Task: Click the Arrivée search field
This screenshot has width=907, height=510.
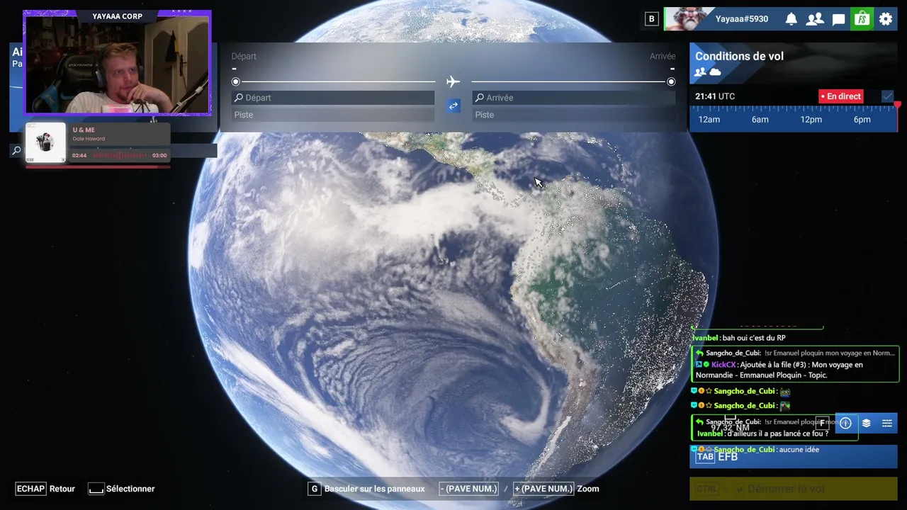Action: click(574, 98)
